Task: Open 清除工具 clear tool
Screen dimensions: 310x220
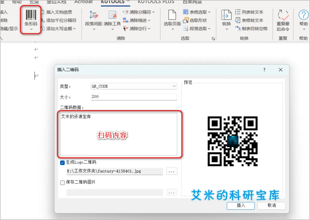Action: (112, 20)
